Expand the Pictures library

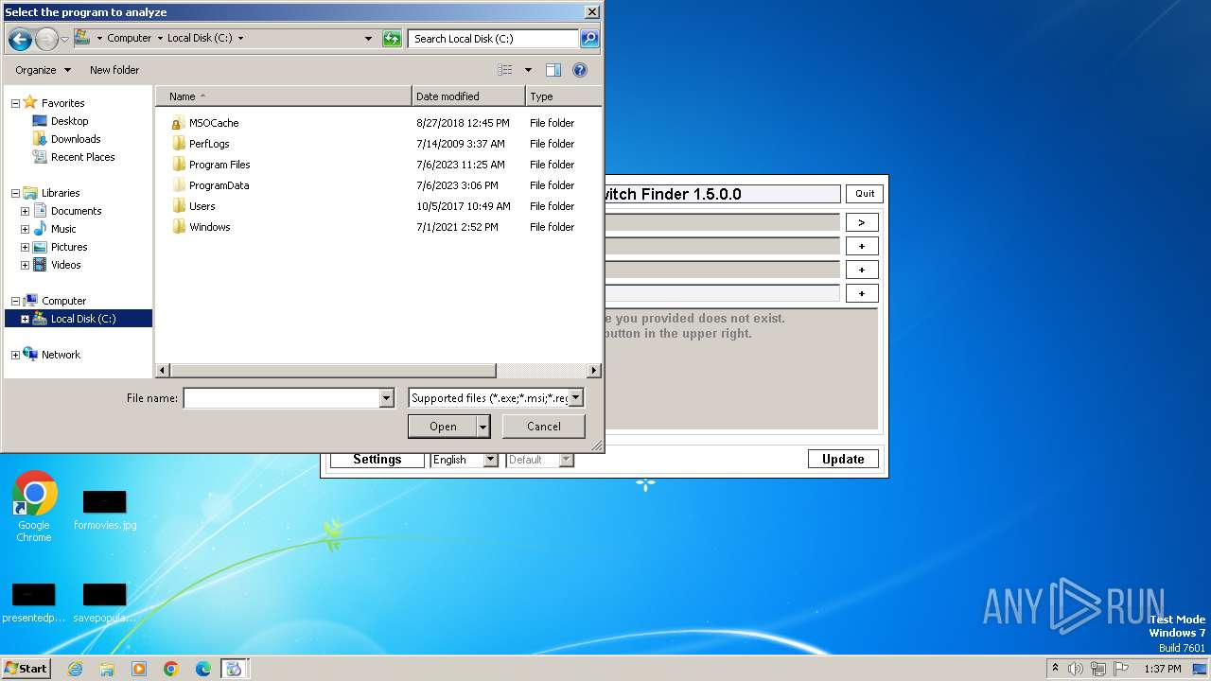click(x=25, y=247)
